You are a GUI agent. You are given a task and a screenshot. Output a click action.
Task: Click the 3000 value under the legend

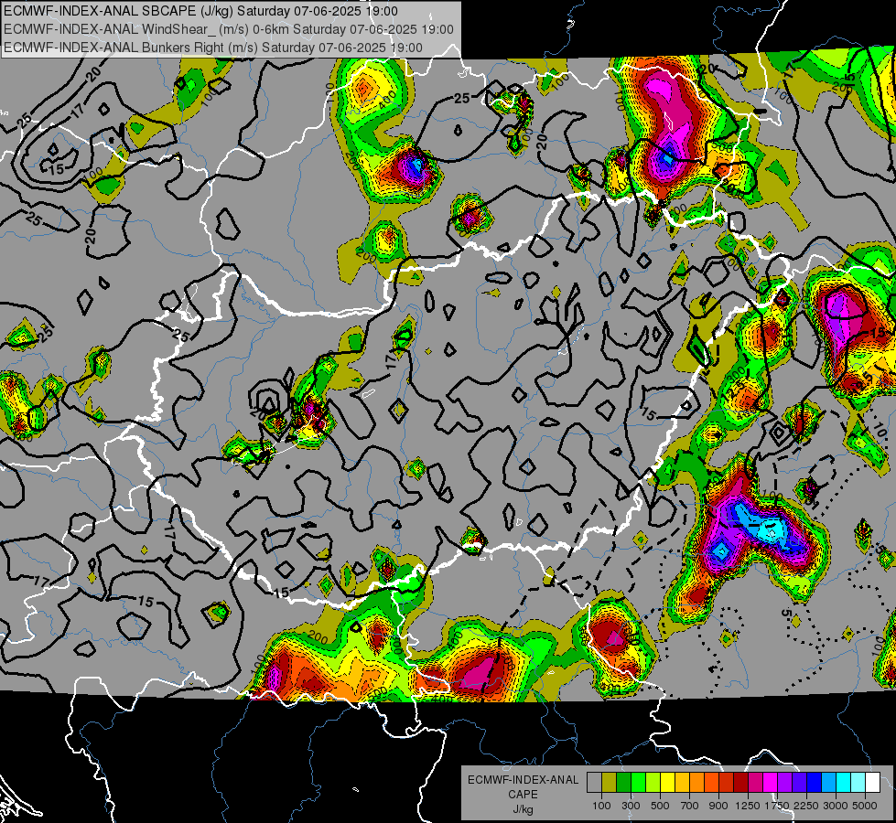click(x=836, y=806)
